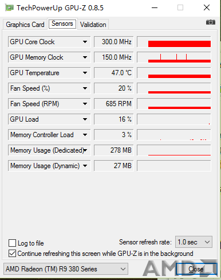Click the Close button

pos(196,269)
